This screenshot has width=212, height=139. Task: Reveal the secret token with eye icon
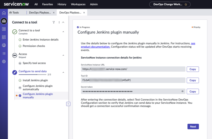pyautogui.click(x=182, y=91)
